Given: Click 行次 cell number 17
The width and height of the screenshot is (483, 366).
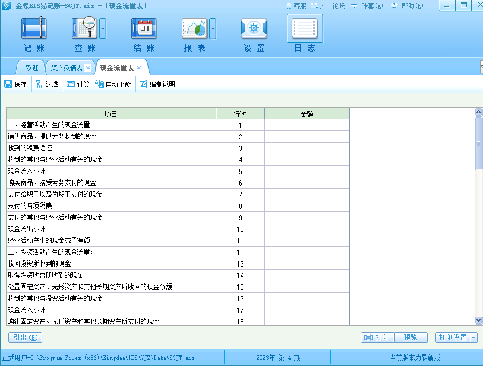Looking at the screenshot, I should (240, 310).
